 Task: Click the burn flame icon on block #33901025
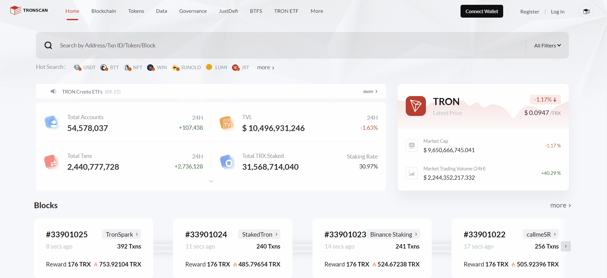click(96, 265)
